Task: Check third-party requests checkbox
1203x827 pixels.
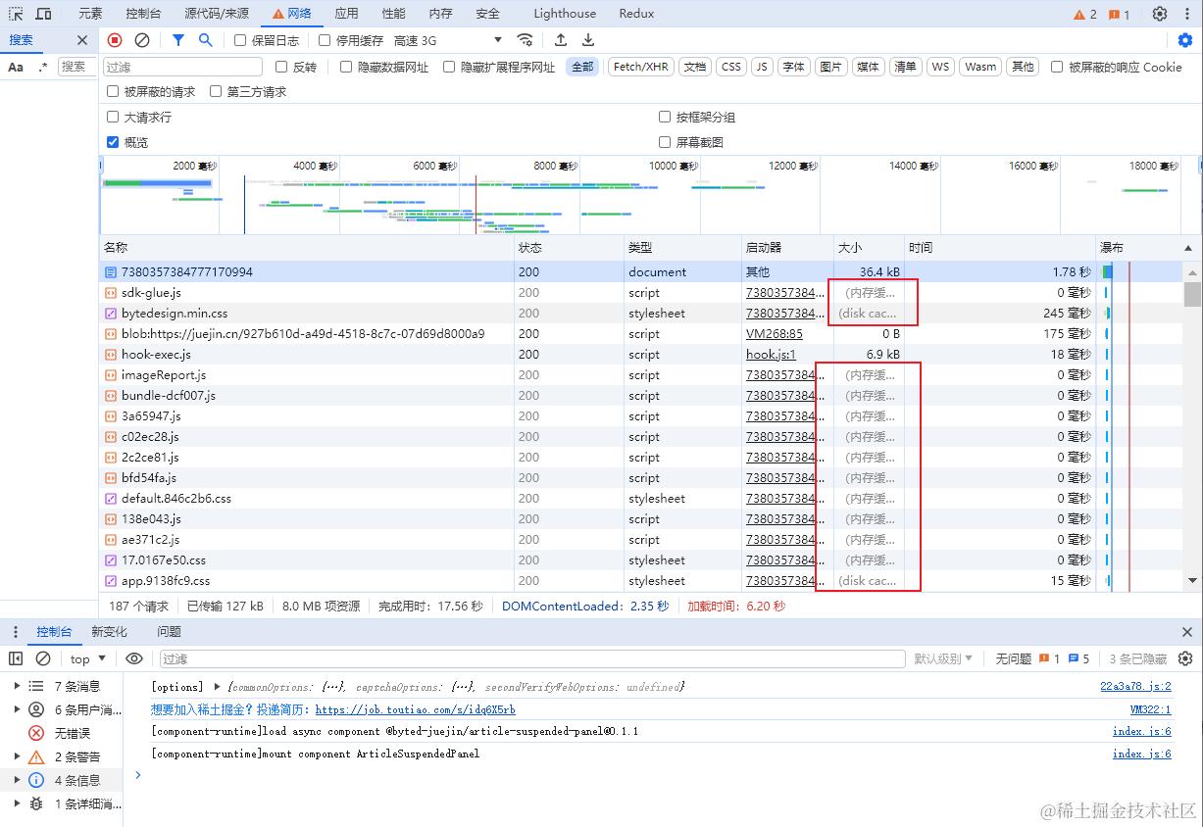Action: pos(216,91)
